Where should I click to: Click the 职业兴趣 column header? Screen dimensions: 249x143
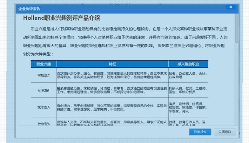44,64
